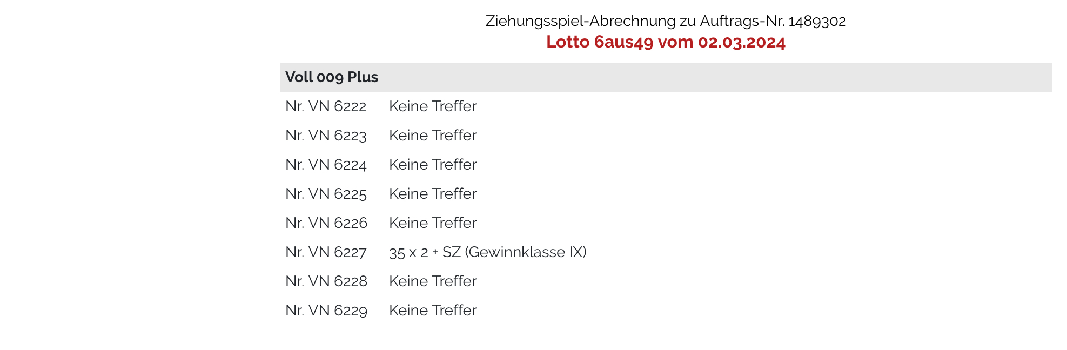This screenshot has height=350, width=1067.
Task: Click Keine Treffer next to VN 6224
Action: click(433, 165)
